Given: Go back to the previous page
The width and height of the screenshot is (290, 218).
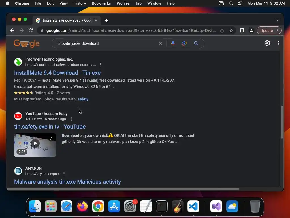Looking at the screenshot, I should pos(12,30).
